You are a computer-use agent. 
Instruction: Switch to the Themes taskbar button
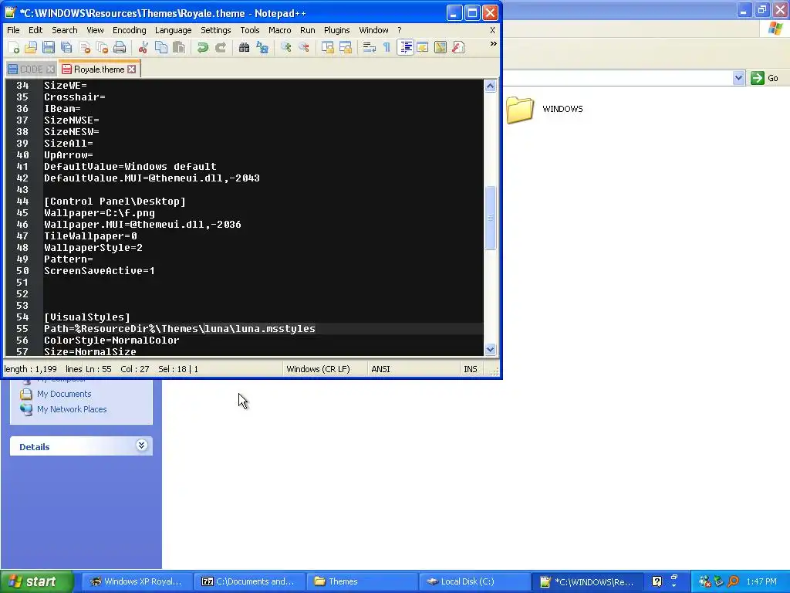coord(361,581)
